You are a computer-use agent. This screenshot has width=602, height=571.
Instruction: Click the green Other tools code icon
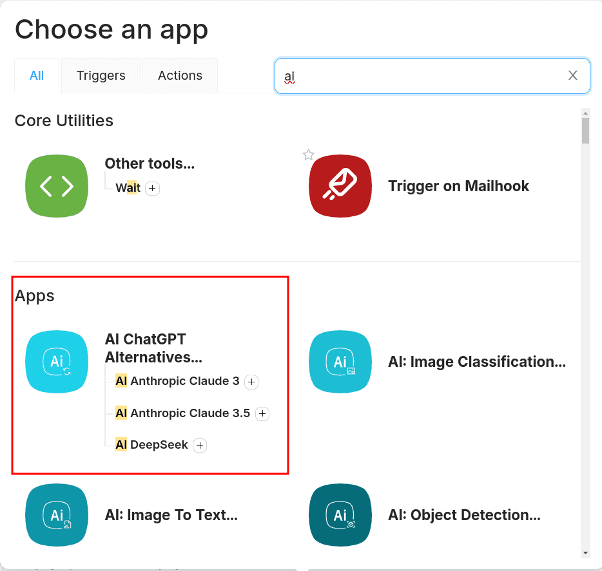57,186
